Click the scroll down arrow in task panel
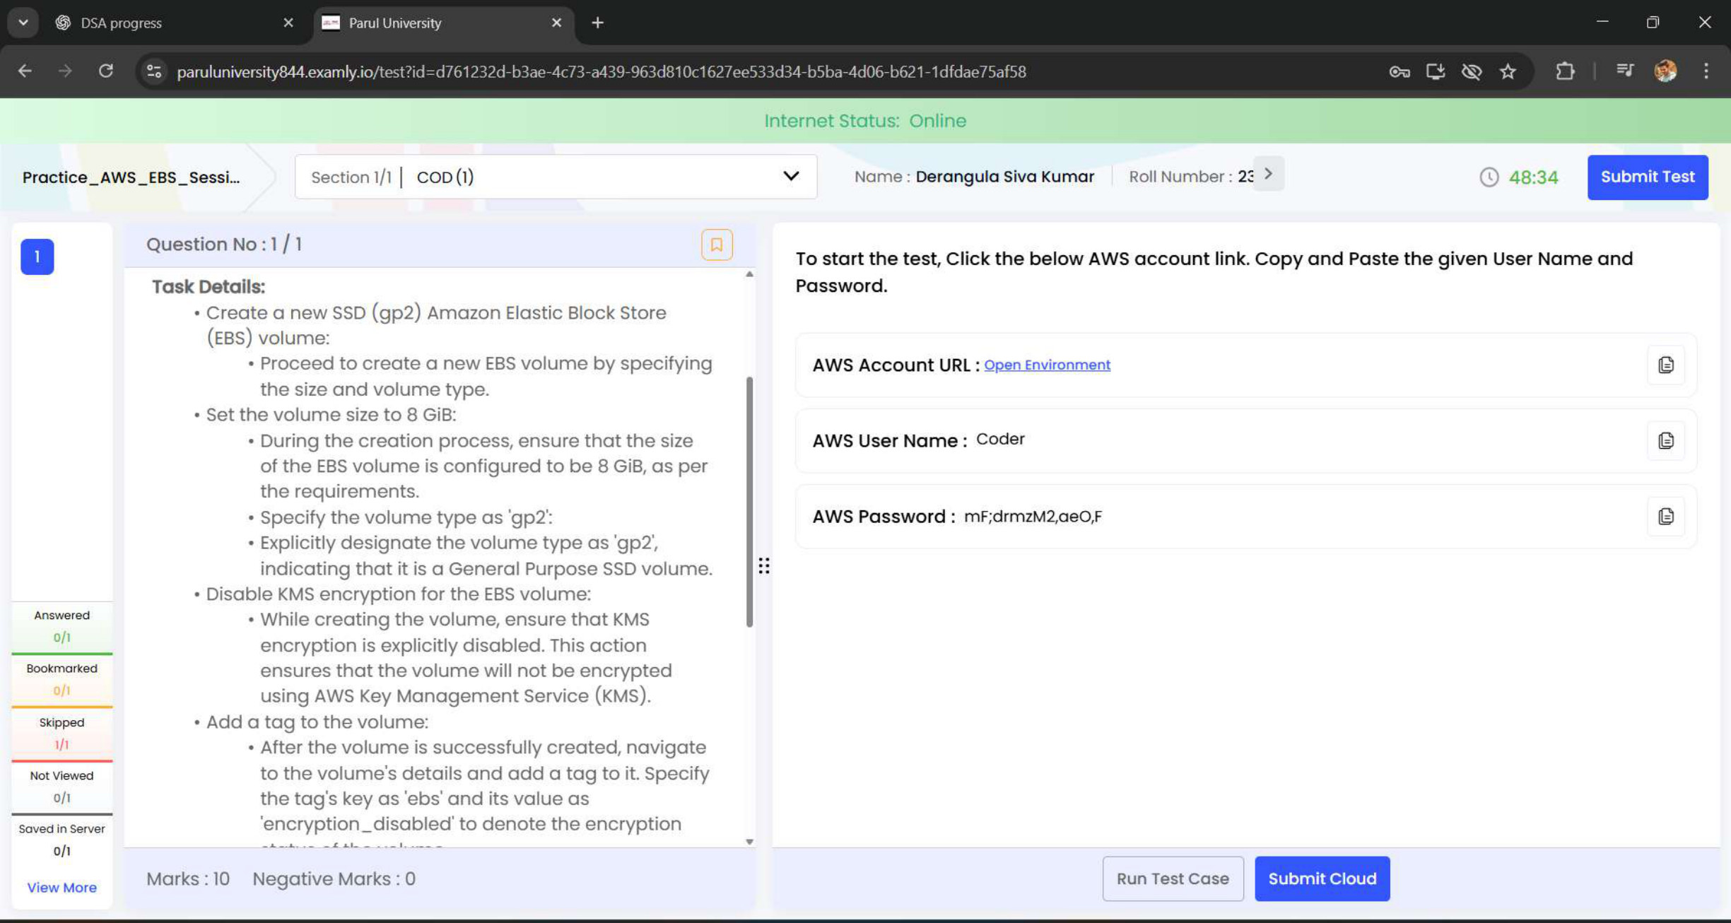 coord(749,842)
